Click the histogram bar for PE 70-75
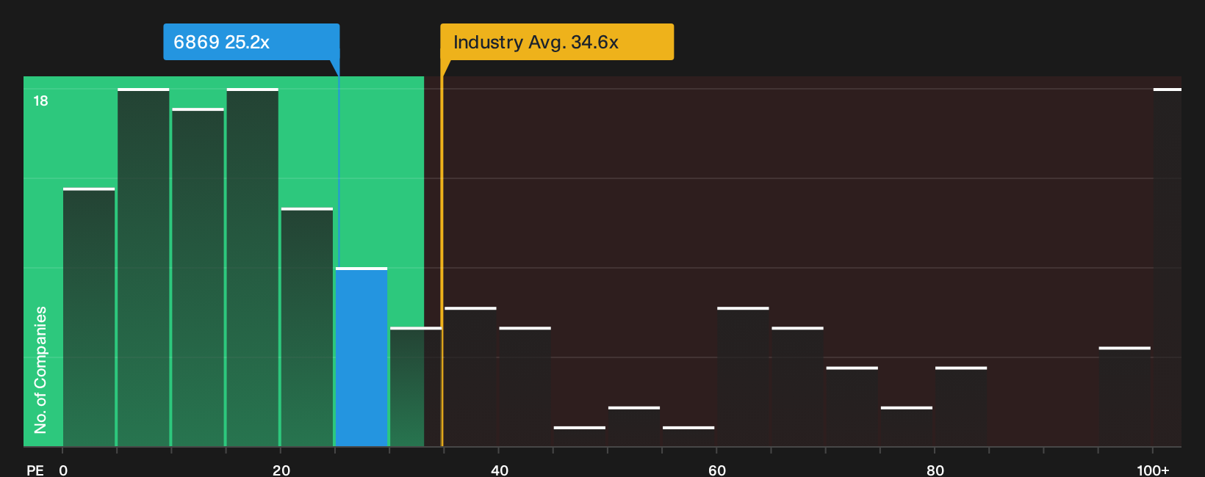The height and width of the screenshot is (477, 1205). coord(852,407)
